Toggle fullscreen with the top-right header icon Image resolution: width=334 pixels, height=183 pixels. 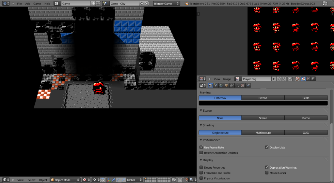click(x=325, y=3)
